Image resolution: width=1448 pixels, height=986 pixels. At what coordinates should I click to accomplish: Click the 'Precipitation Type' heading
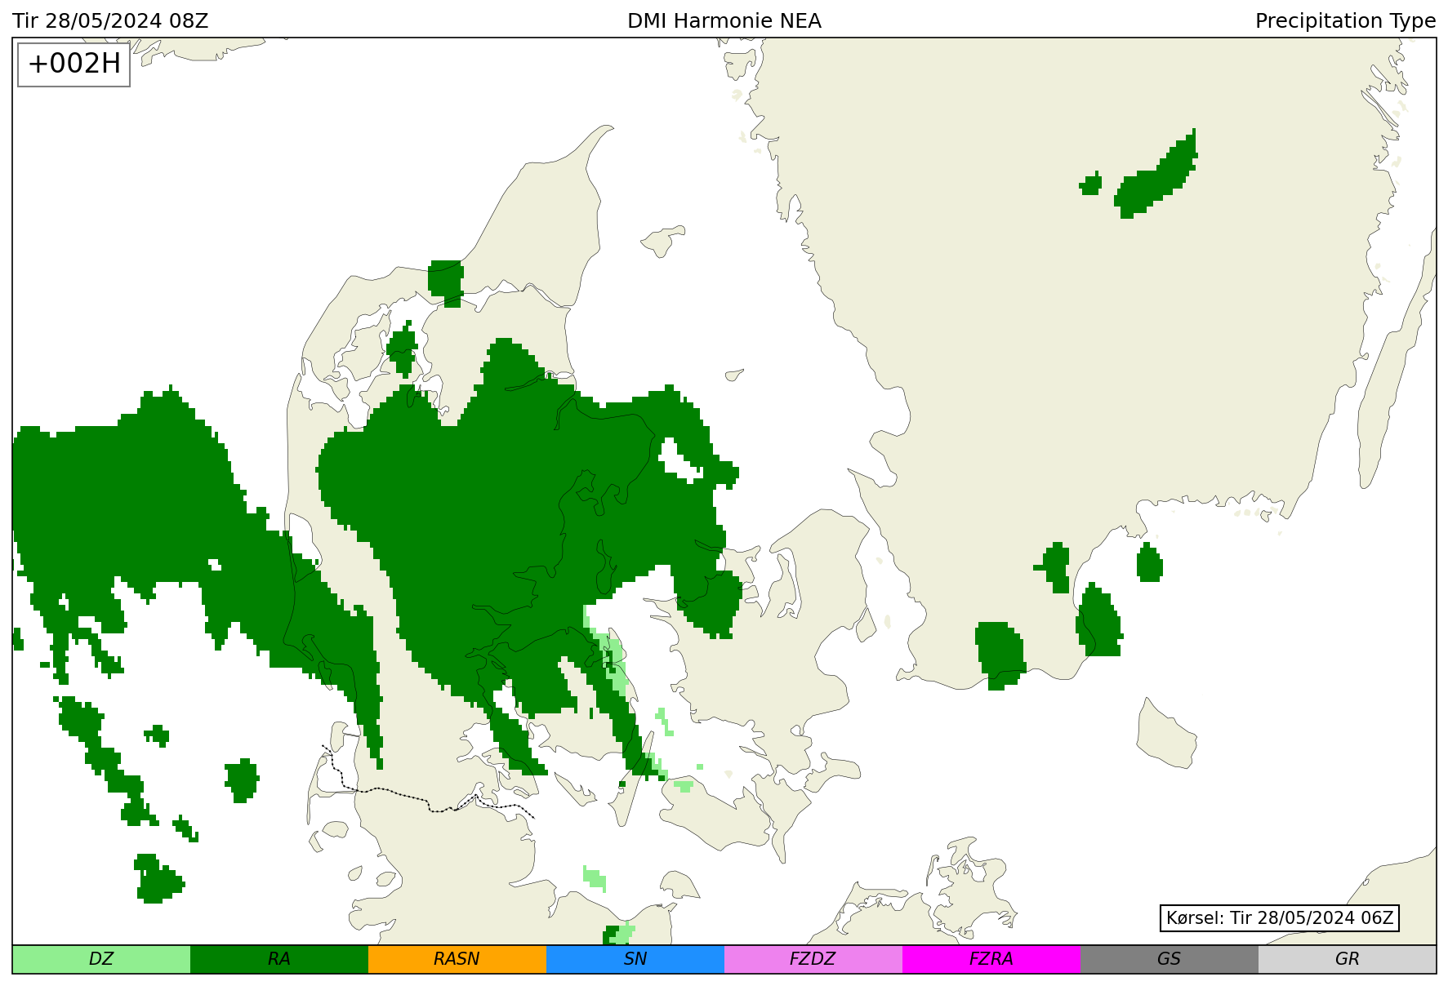[x=1345, y=21]
